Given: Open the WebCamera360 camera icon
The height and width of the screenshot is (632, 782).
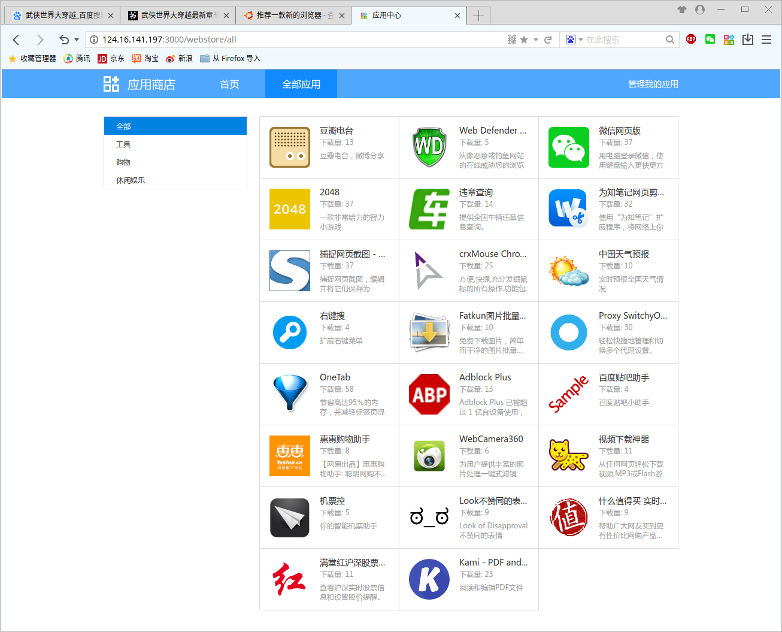Looking at the screenshot, I should 429,456.
